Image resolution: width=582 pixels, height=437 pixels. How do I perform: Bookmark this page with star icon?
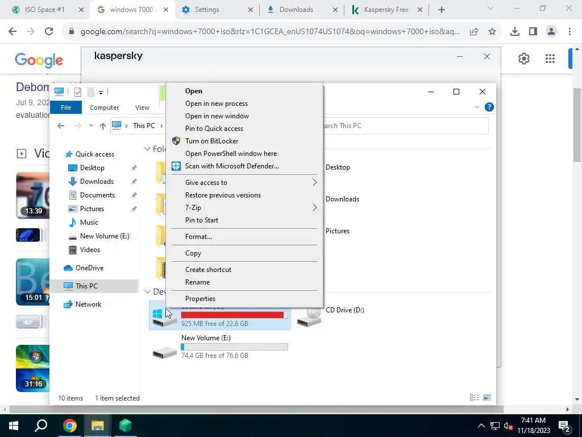pos(492,32)
